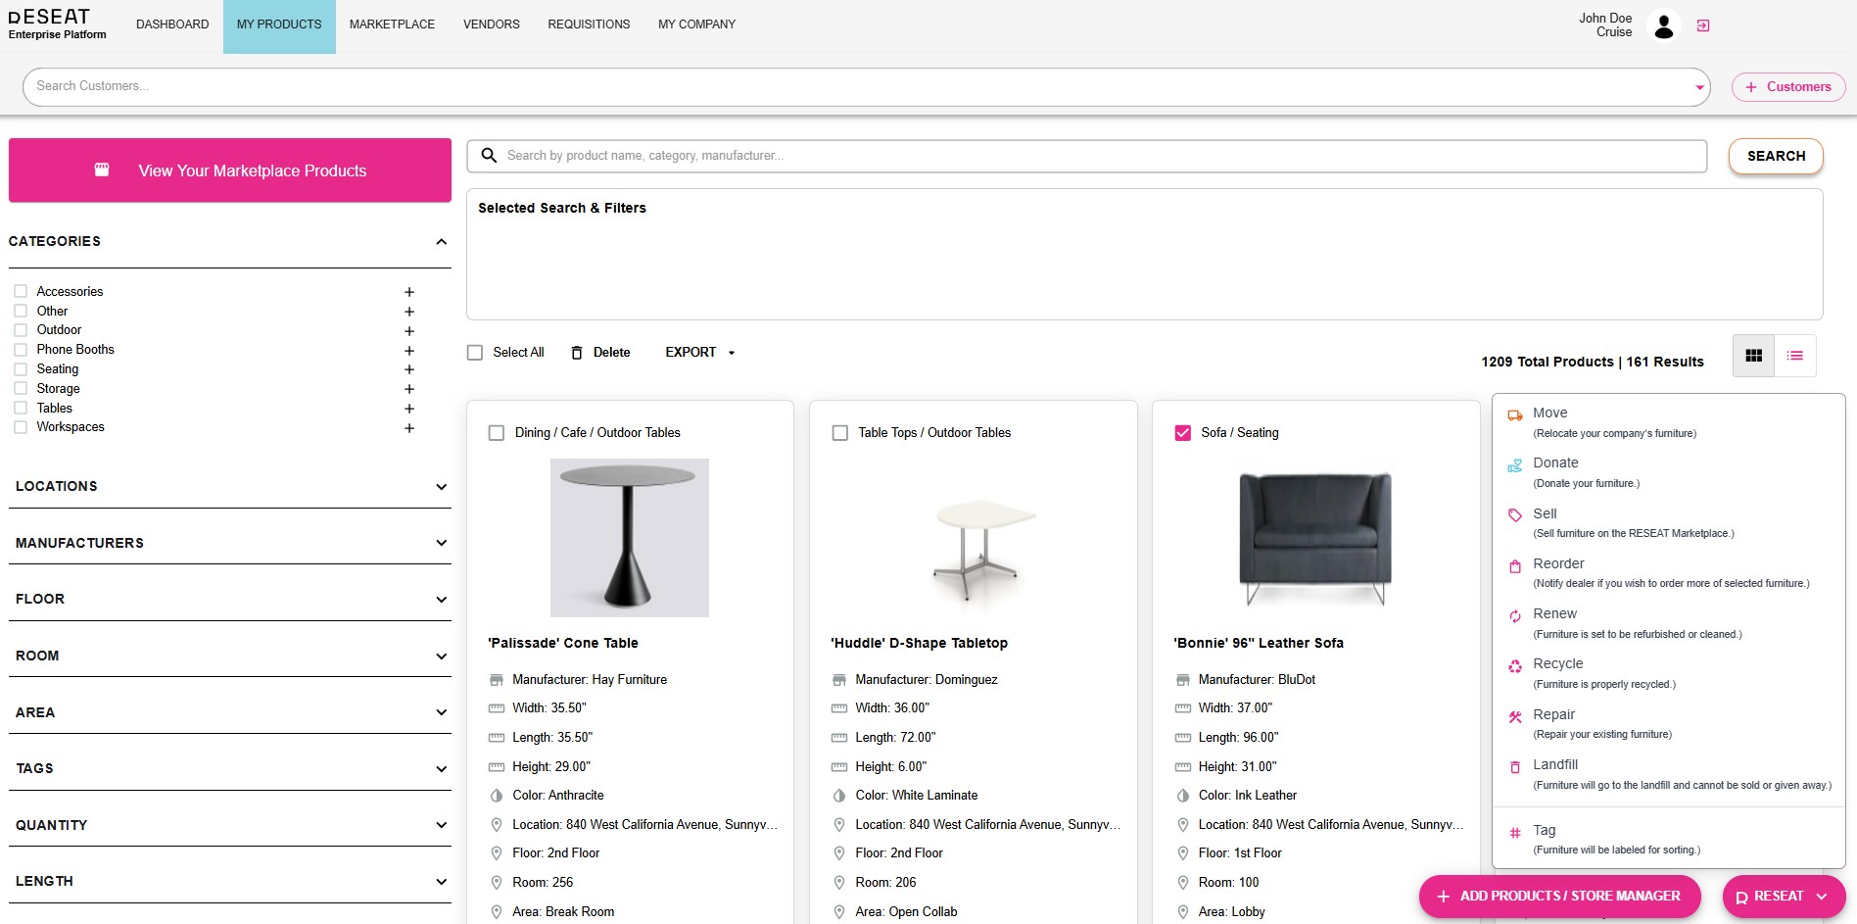Click the trash Delete icon
The image size is (1857, 924).
[x=577, y=353]
